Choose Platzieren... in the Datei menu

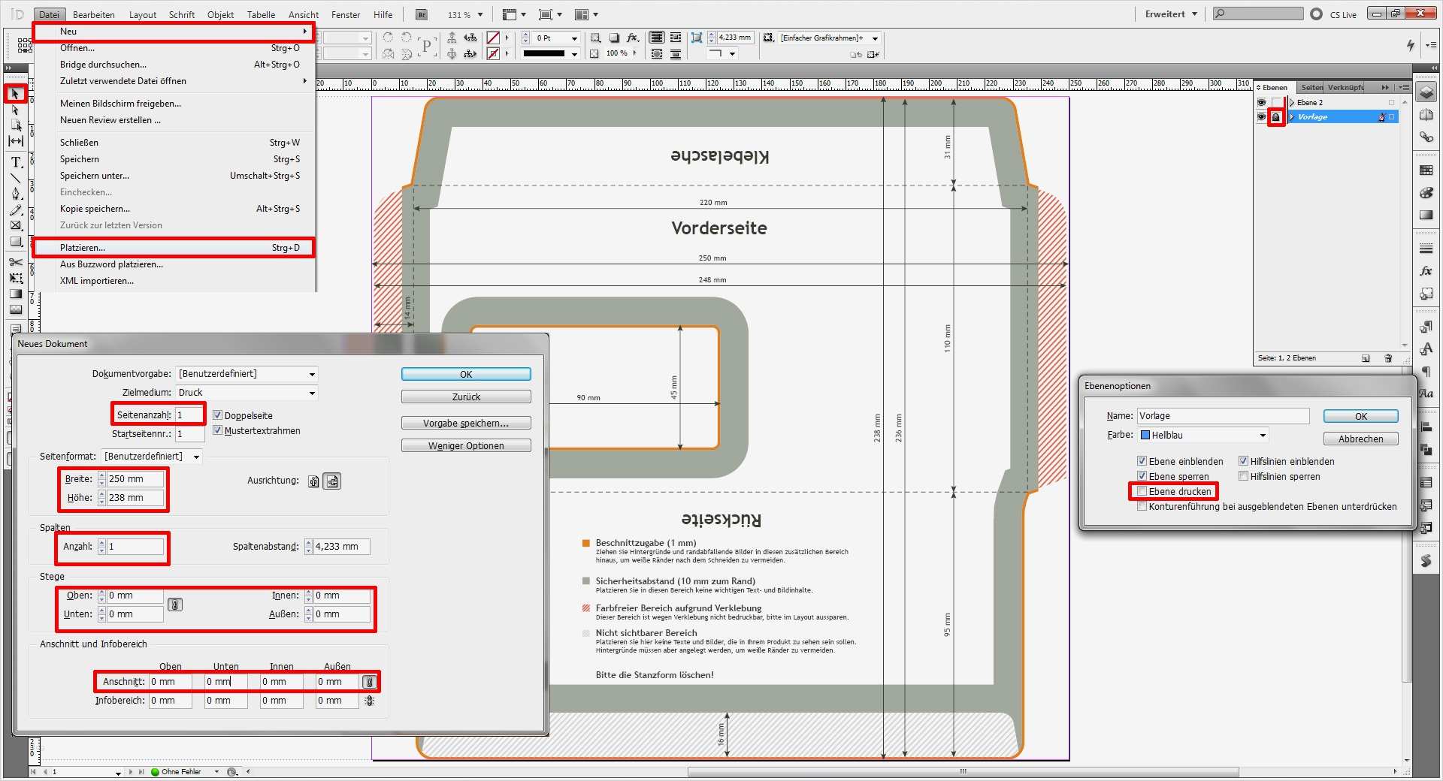(x=83, y=248)
